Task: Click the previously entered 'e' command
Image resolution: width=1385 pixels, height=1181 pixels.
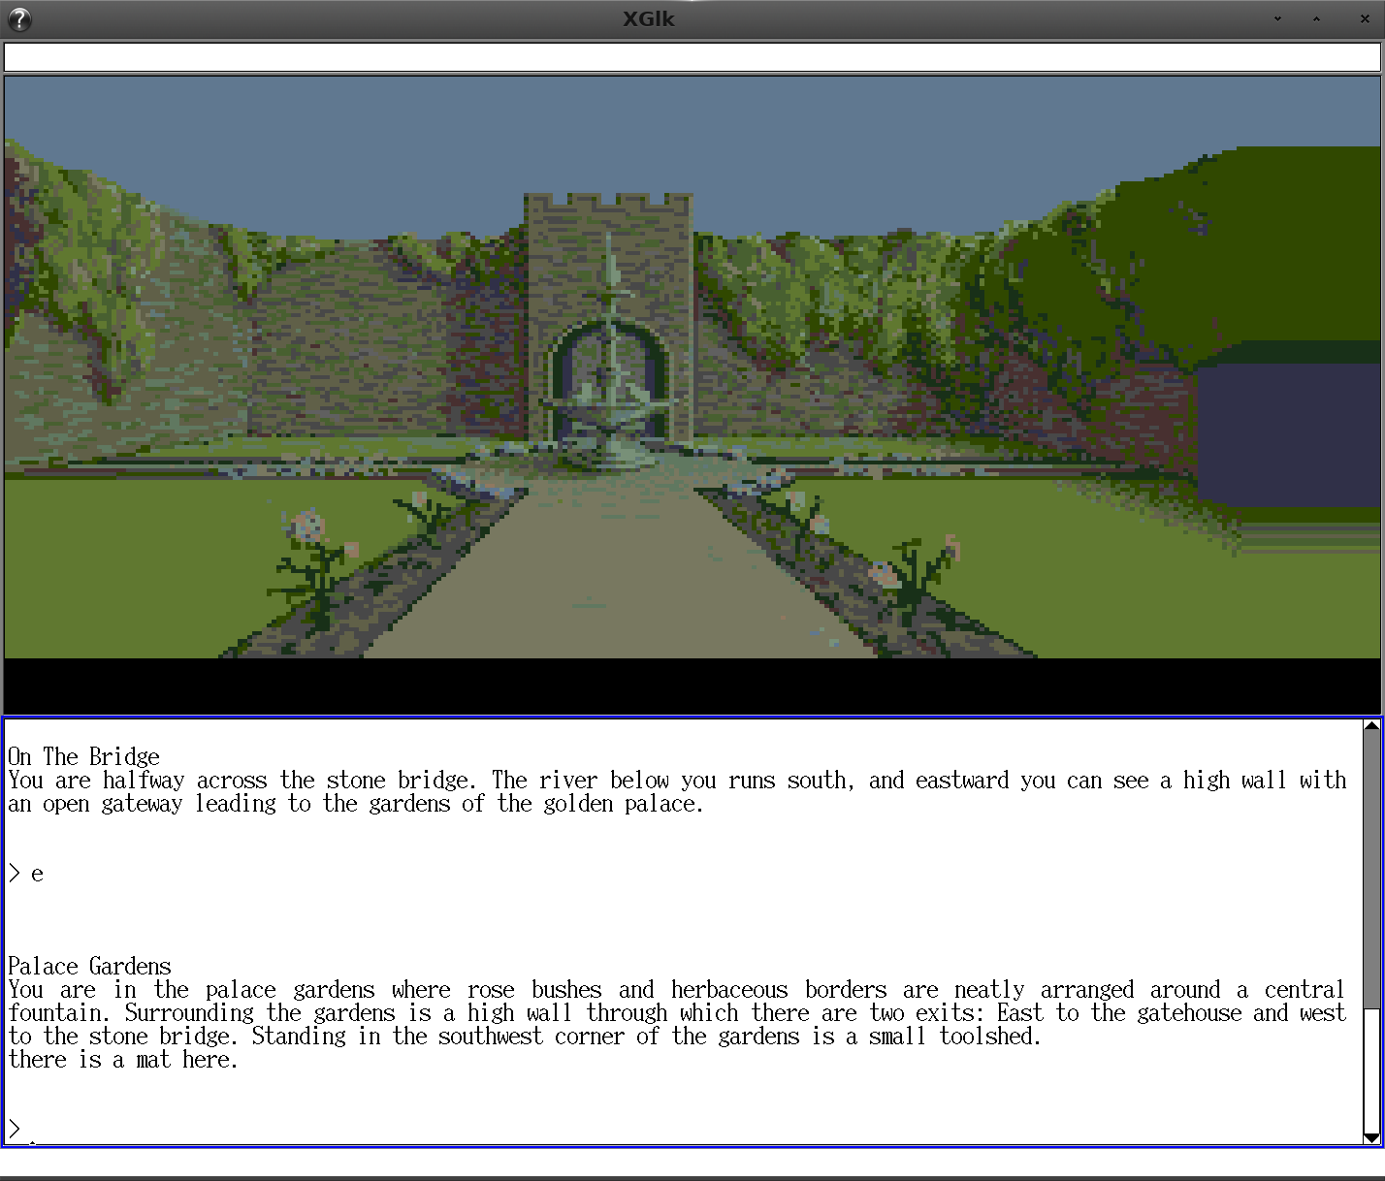Action: tap(37, 875)
